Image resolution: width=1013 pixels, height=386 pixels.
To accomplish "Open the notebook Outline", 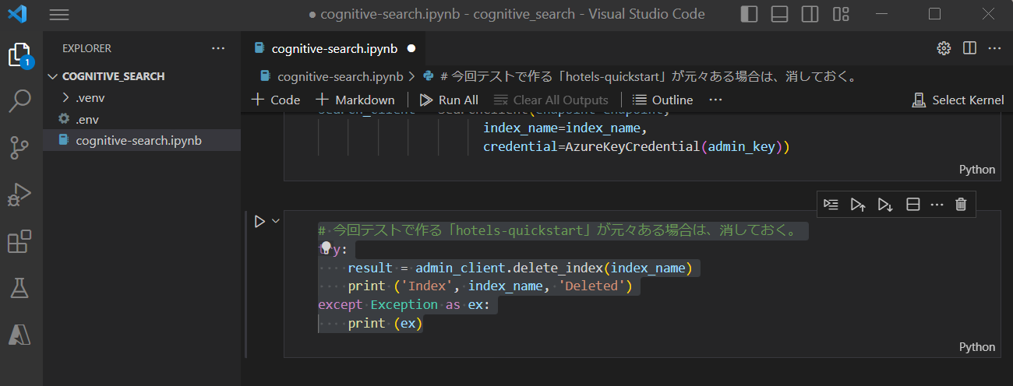I will tap(662, 100).
